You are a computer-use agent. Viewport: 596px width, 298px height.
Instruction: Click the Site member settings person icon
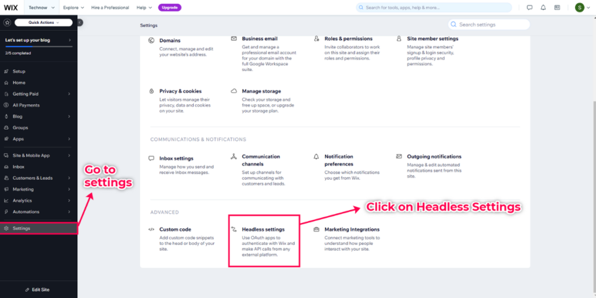[x=399, y=38]
